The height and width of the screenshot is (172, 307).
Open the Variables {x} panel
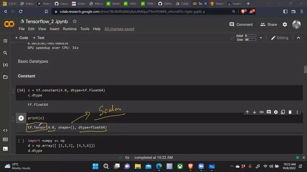(x=5, y=65)
